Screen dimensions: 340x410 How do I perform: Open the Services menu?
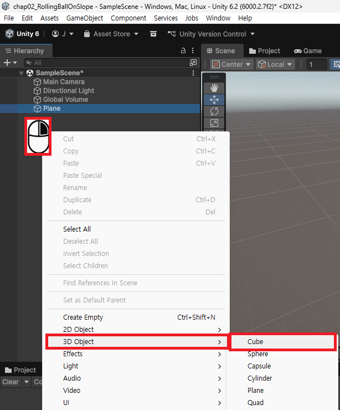pos(166,18)
